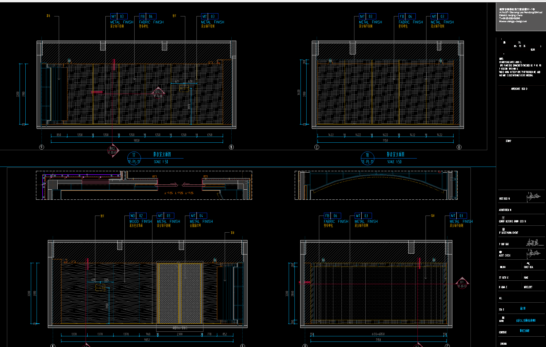The image size is (546, 347).
Task: Click the 6 EQ=6850 dimension text
Action: click(378, 334)
